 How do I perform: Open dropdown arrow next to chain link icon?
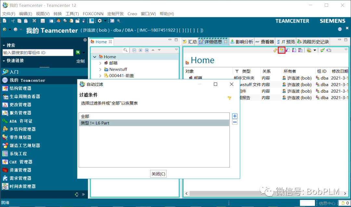pyautogui.click(x=315, y=51)
